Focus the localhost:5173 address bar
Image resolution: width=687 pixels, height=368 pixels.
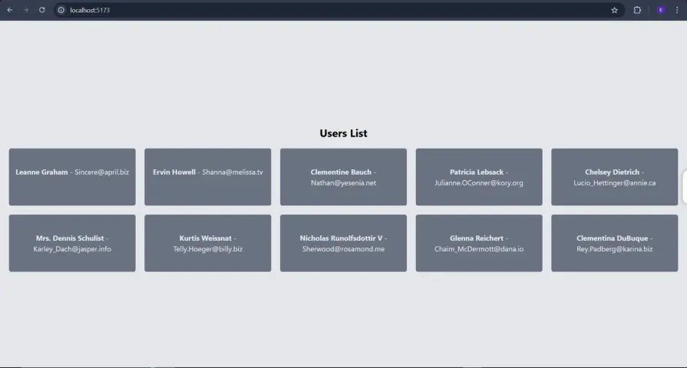pyautogui.click(x=338, y=10)
